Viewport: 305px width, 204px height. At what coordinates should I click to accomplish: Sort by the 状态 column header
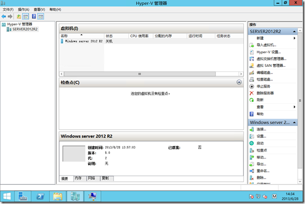[x=117, y=36]
